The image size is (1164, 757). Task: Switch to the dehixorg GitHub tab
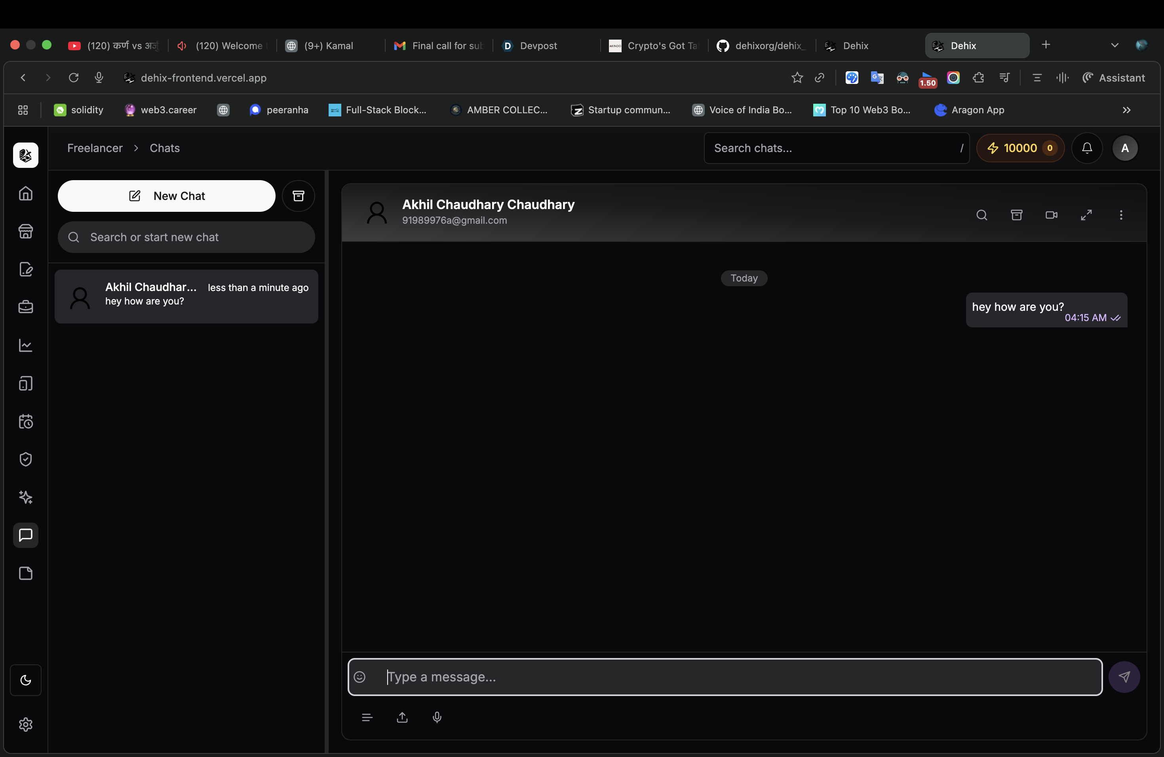(x=761, y=46)
